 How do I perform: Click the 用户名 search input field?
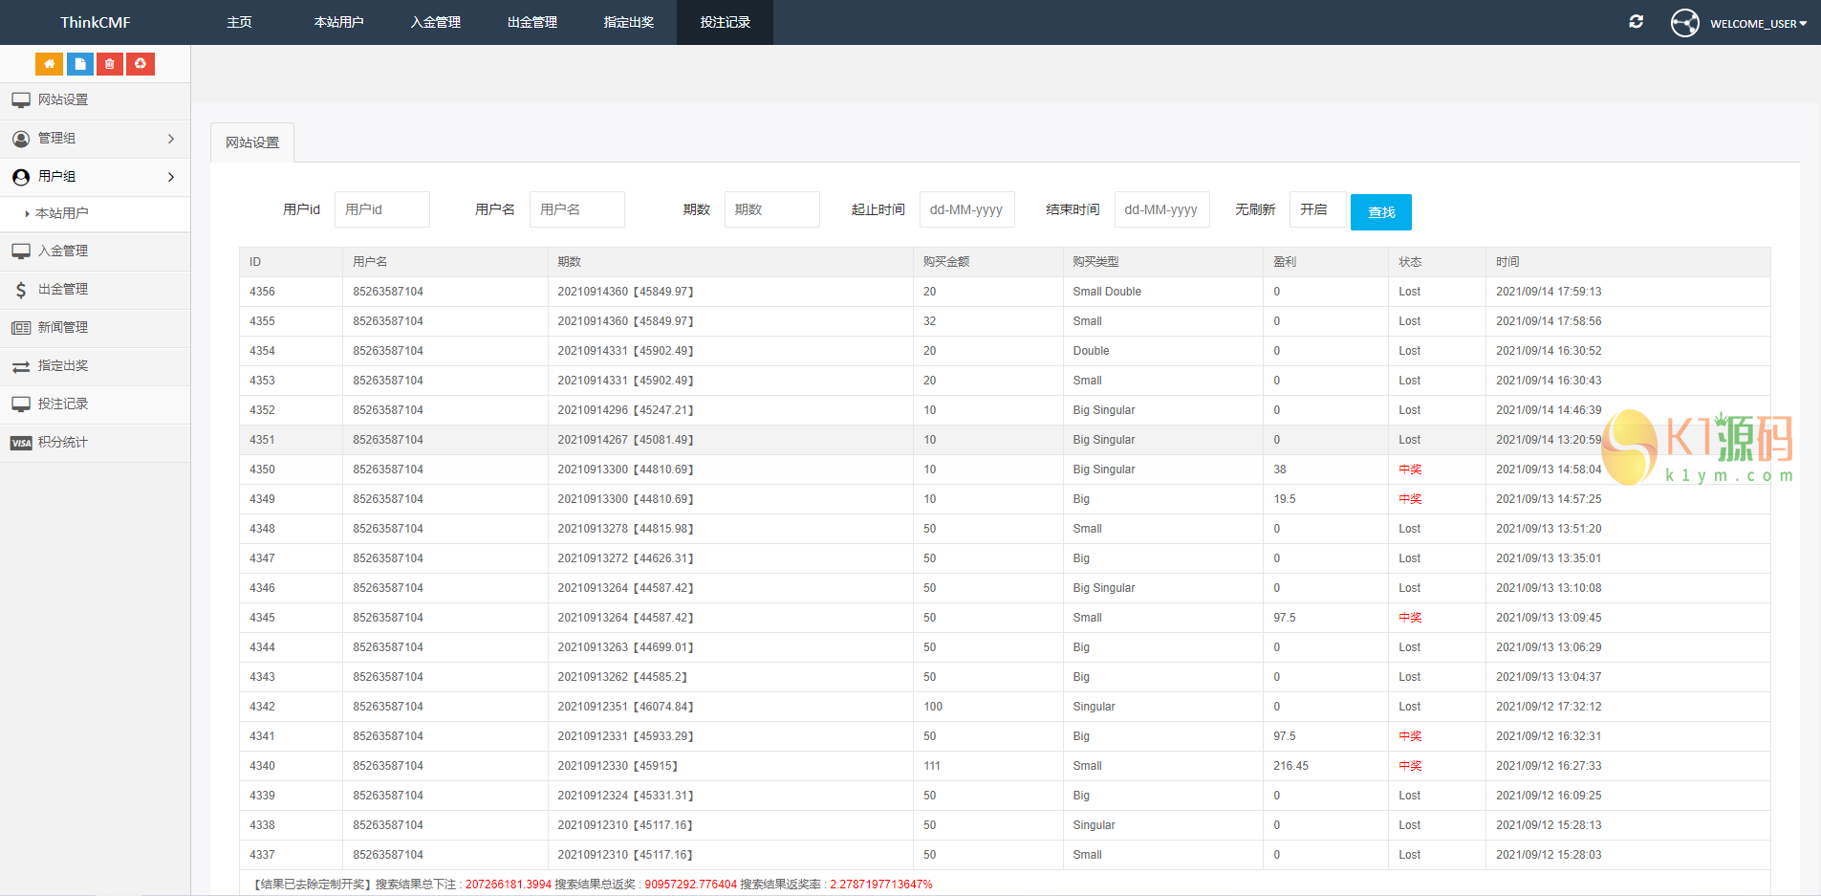[x=576, y=209]
